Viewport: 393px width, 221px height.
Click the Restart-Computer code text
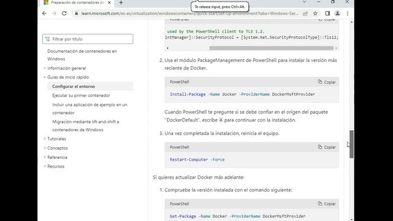(197, 160)
